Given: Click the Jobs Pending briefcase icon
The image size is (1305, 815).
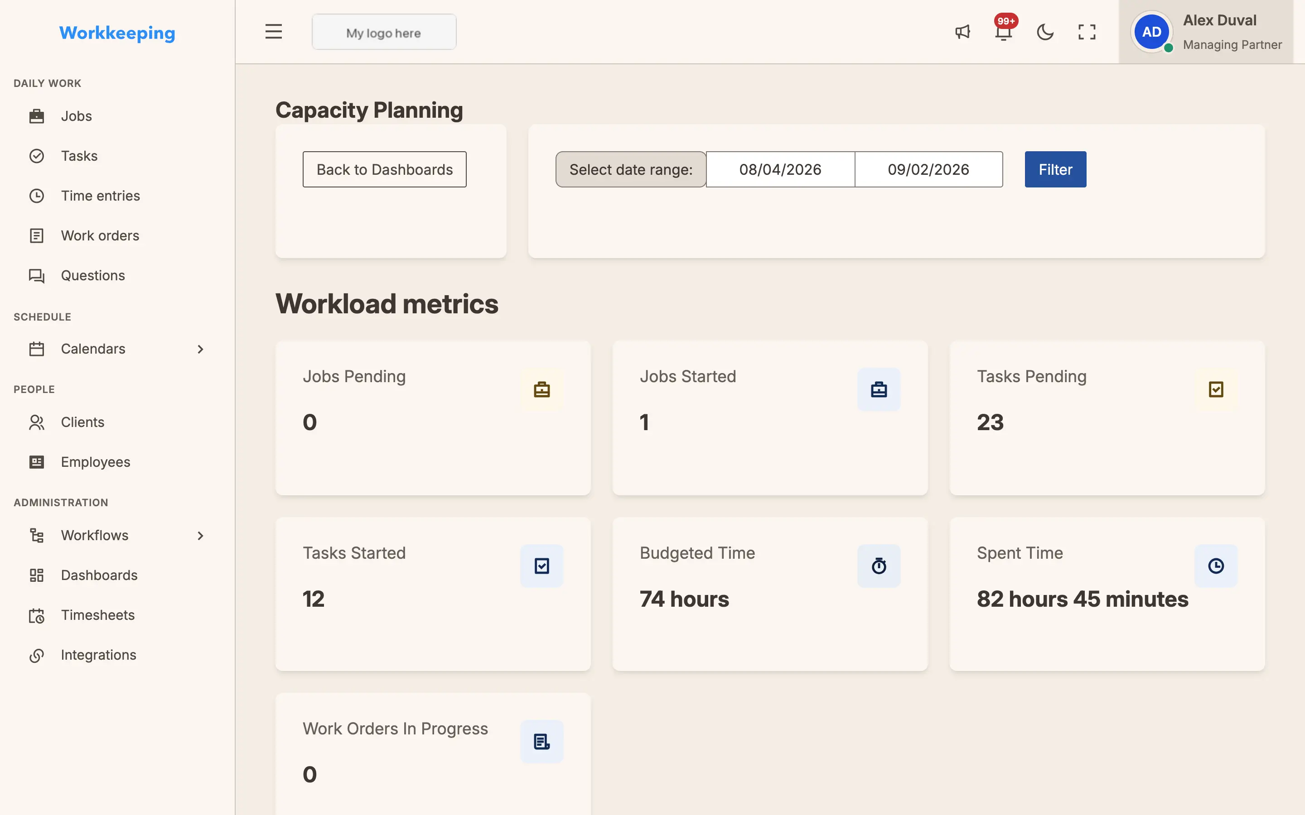Looking at the screenshot, I should 541,389.
